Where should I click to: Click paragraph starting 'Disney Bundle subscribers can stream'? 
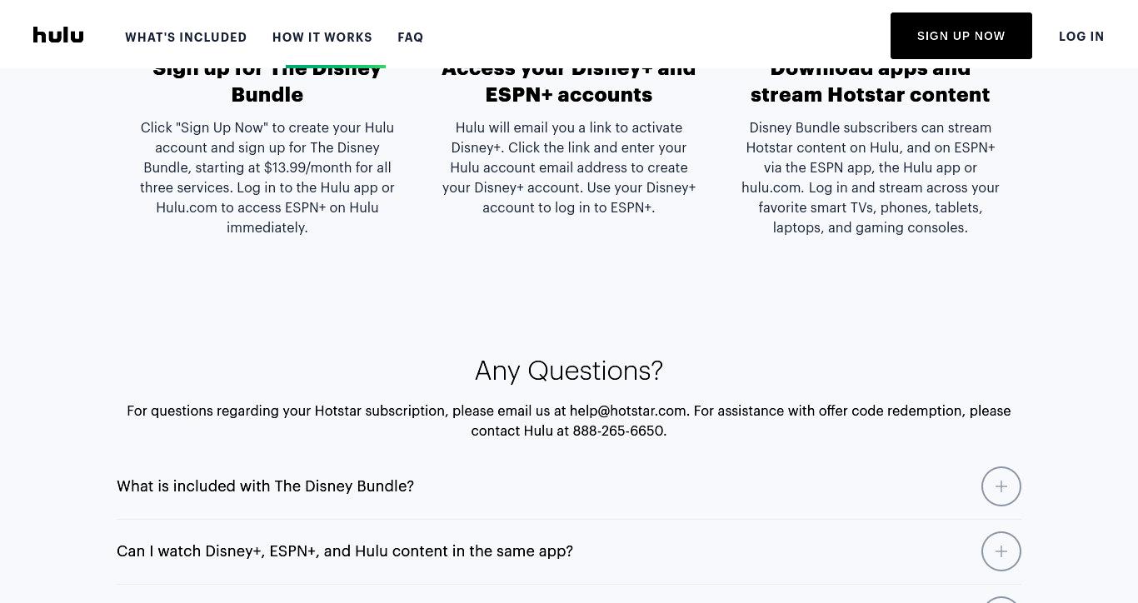tap(871, 177)
